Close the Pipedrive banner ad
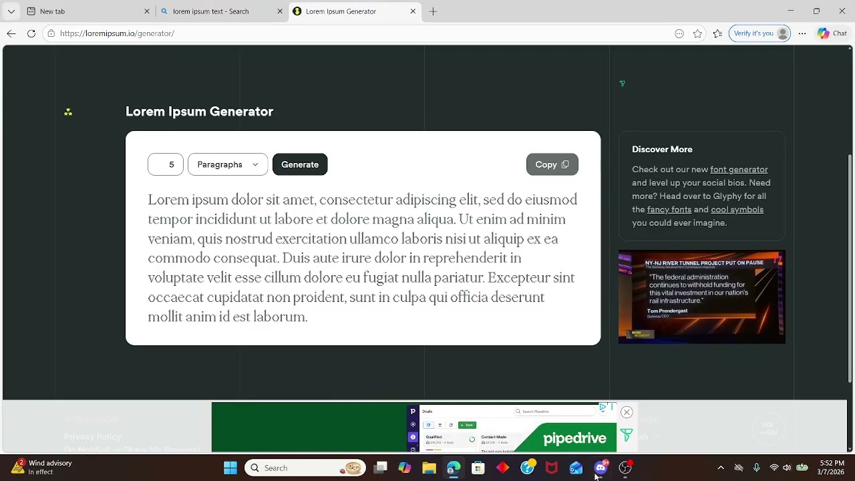Viewport: 855px width, 481px height. 627,412
